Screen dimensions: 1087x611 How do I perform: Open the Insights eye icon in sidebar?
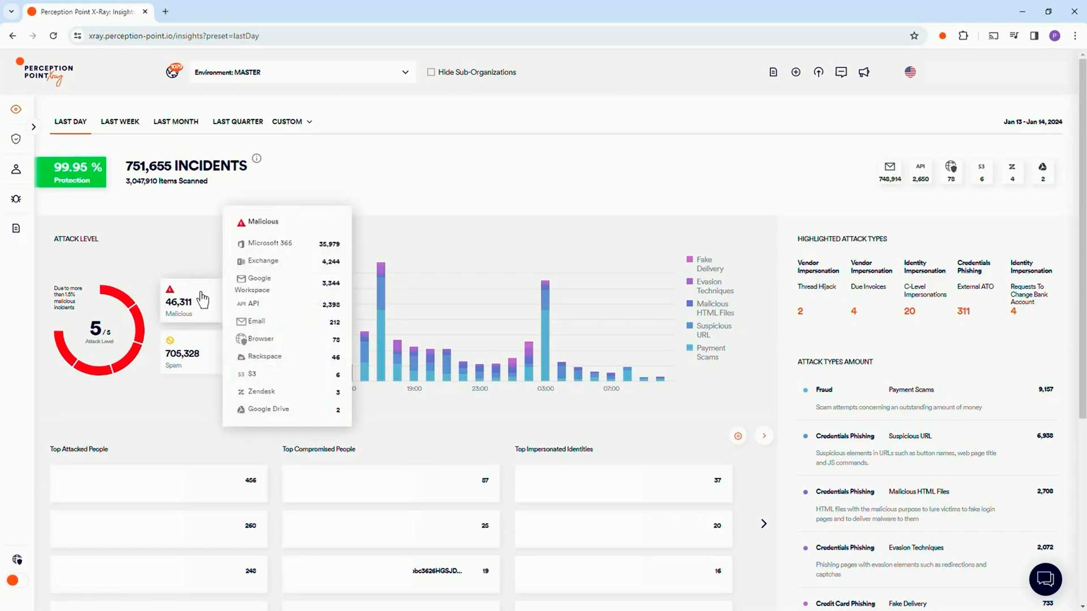tap(16, 109)
